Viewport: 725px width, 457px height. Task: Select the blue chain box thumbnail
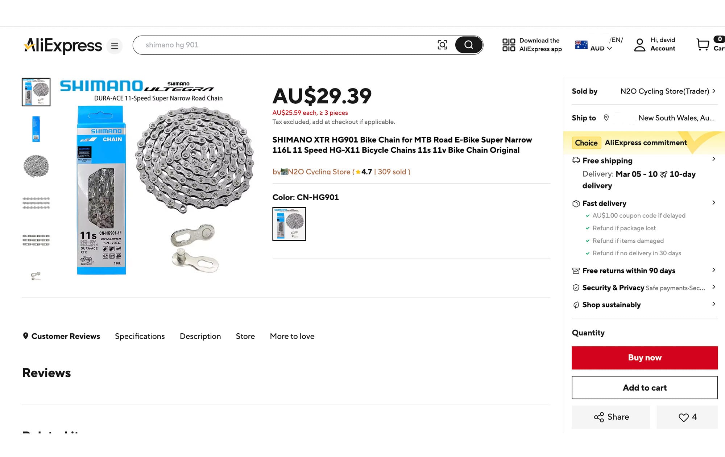[36, 129]
